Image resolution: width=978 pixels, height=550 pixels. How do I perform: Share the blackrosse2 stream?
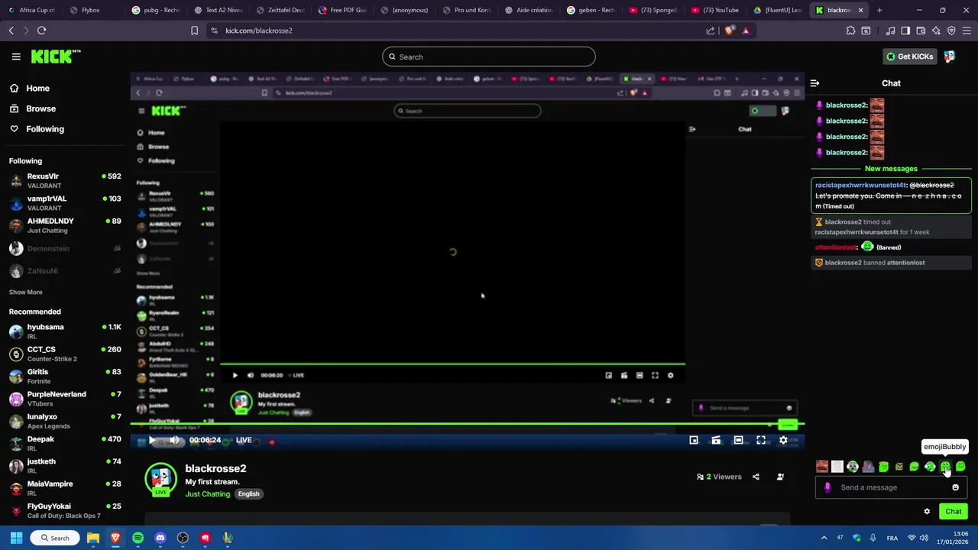click(x=756, y=477)
